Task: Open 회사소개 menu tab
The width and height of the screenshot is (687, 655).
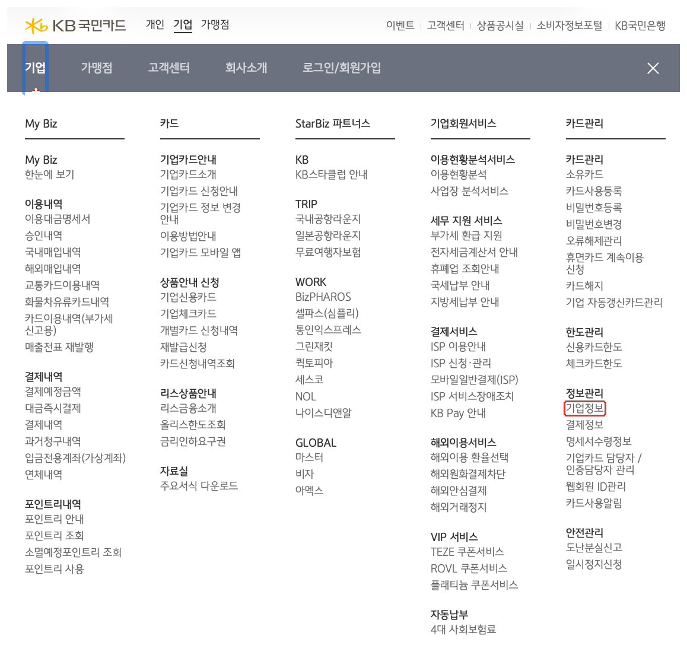Action: pos(246,68)
